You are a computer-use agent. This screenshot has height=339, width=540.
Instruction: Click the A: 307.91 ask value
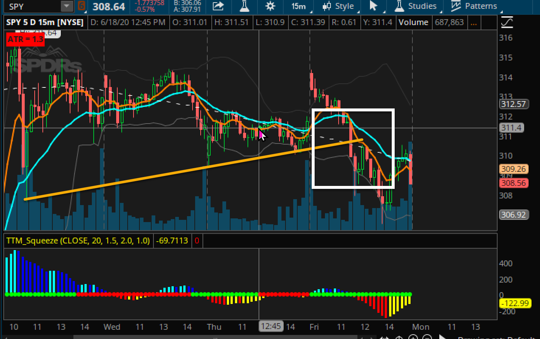click(x=187, y=10)
